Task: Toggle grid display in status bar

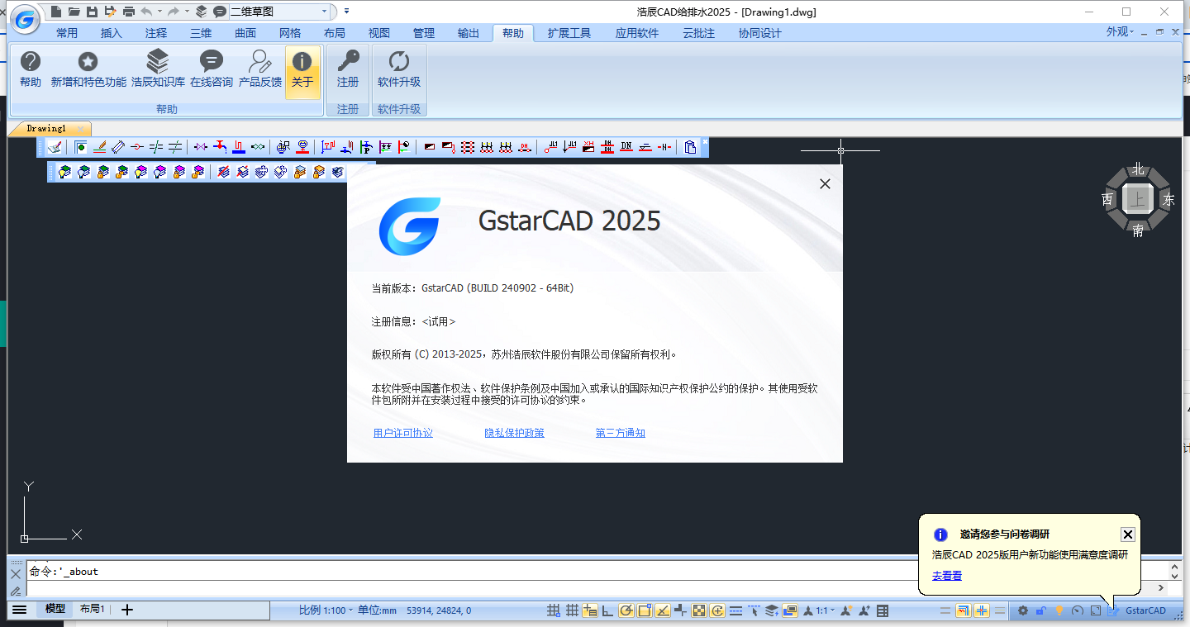Action: [x=572, y=611]
